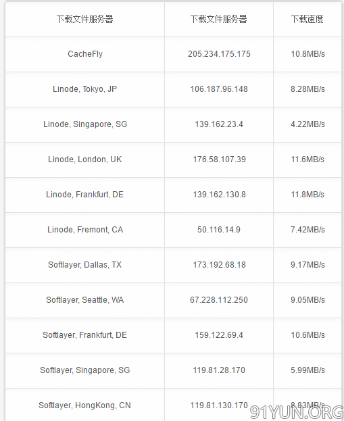The width and height of the screenshot is (344, 421).
Task: Select the Linode, London, UK entry
Action: point(85,159)
